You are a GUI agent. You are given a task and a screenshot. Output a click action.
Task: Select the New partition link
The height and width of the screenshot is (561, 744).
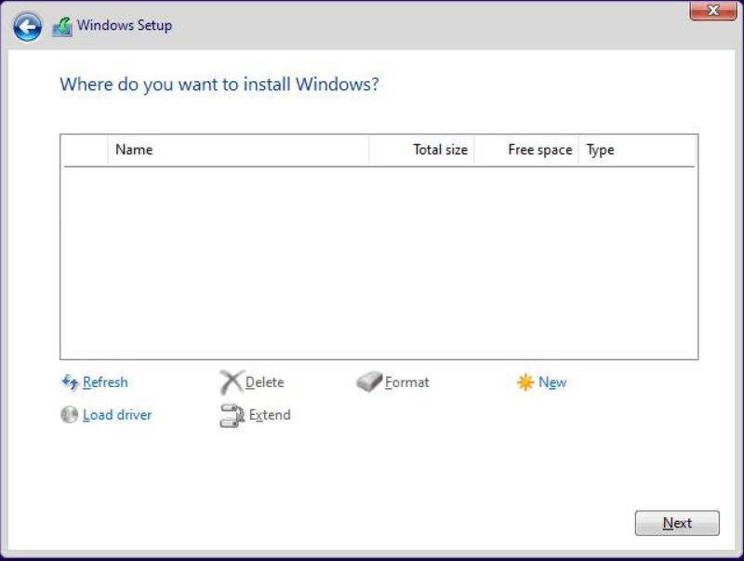click(x=552, y=382)
